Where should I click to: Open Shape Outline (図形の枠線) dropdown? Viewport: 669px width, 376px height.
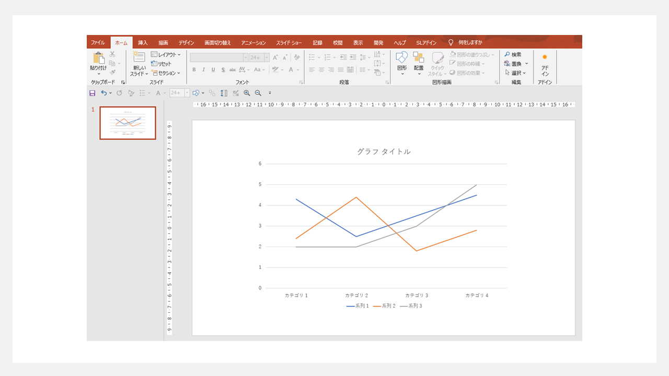pyautogui.click(x=468, y=64)
